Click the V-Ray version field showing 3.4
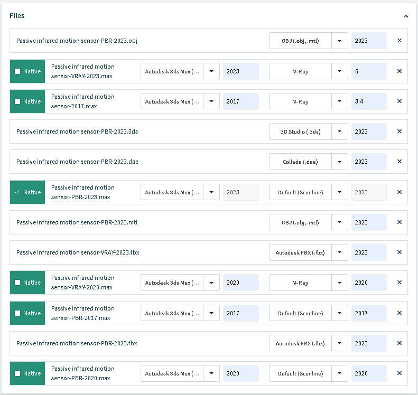The width and height of the screenshot is (418, 395). pyautogui.click(x=368, y=101)
